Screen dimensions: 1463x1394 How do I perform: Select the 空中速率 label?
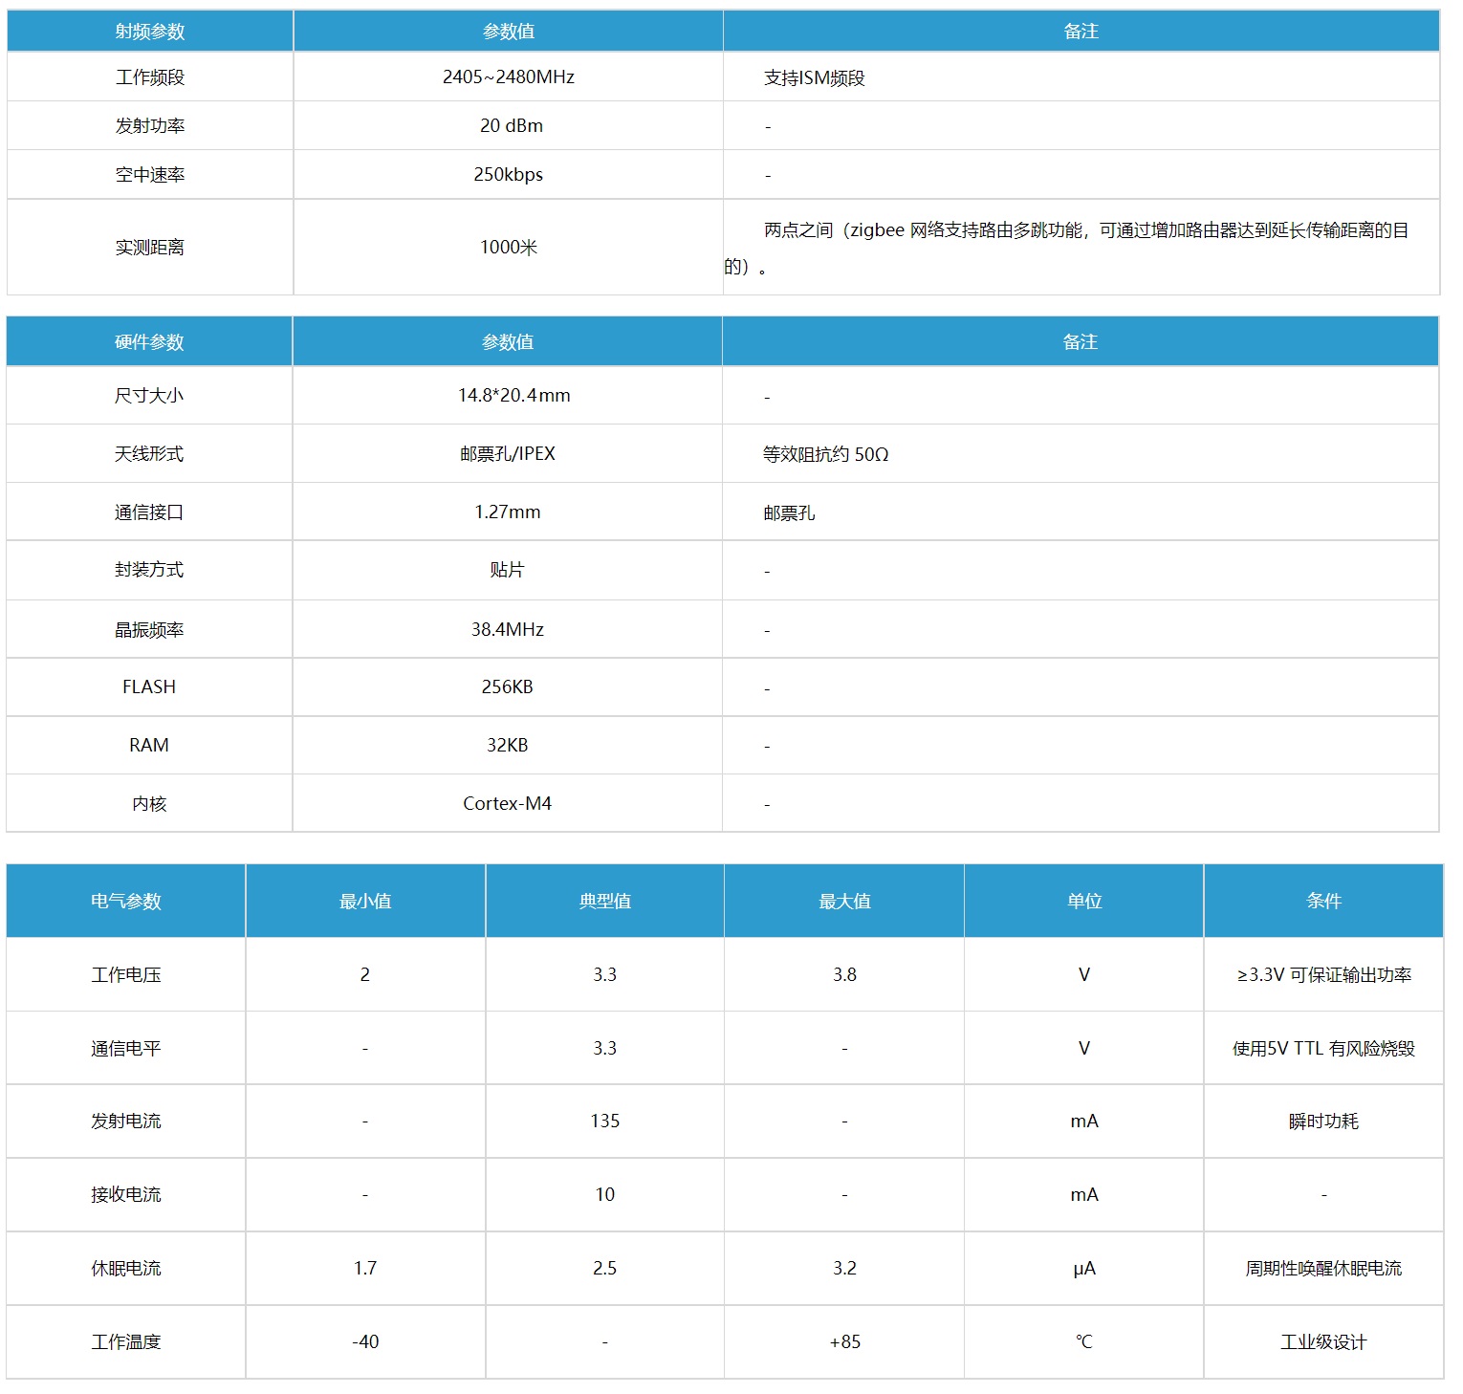150,175
